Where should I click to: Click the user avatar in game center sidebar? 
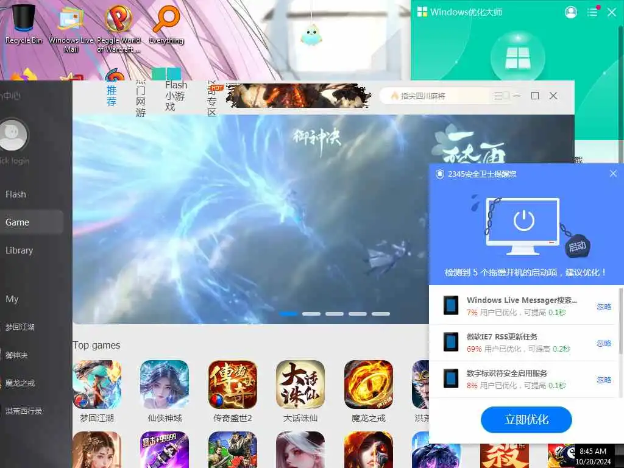point(13,135)
